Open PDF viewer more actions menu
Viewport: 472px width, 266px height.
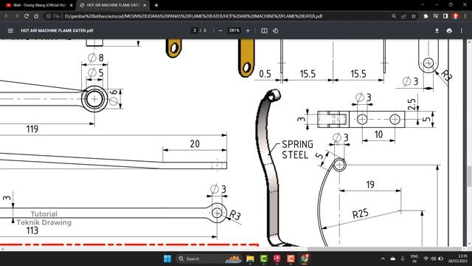[462, 30]
